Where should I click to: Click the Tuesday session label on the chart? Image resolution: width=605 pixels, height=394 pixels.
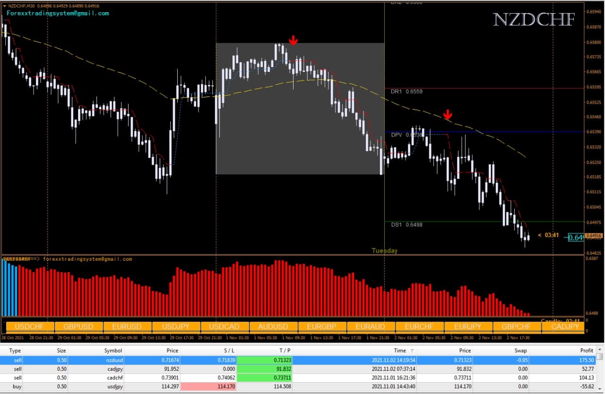click(383, 250)
